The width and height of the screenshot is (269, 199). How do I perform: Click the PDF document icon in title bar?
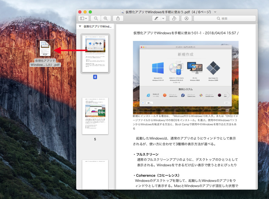point(122,12)
